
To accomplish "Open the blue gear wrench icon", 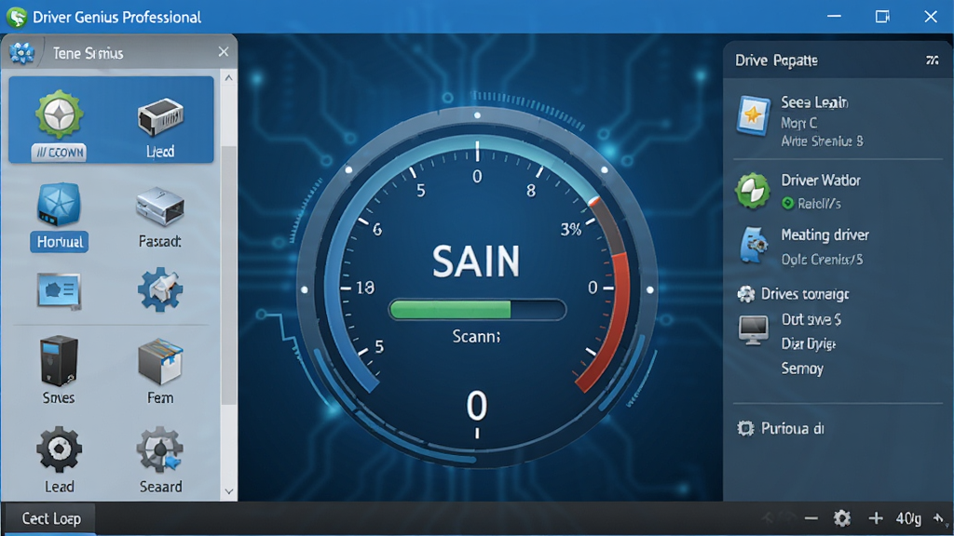I will [x=160, y=290].
